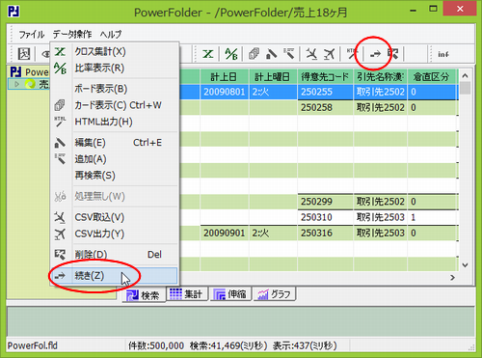This screenshot has width=482, height=358.
Task: Choose 追加(A) from the menu
Action: 115,159
